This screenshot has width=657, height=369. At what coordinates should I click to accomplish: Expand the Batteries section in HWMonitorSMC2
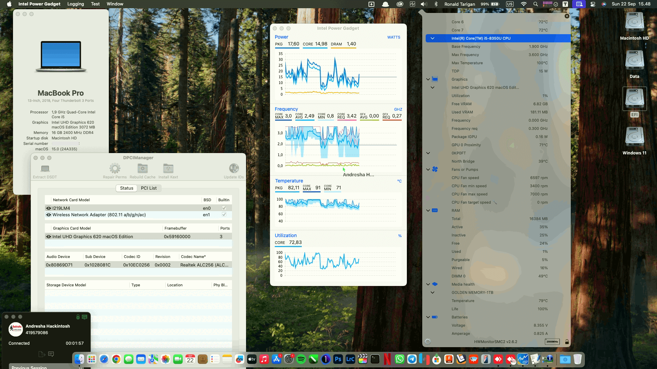tap(428, 317)
